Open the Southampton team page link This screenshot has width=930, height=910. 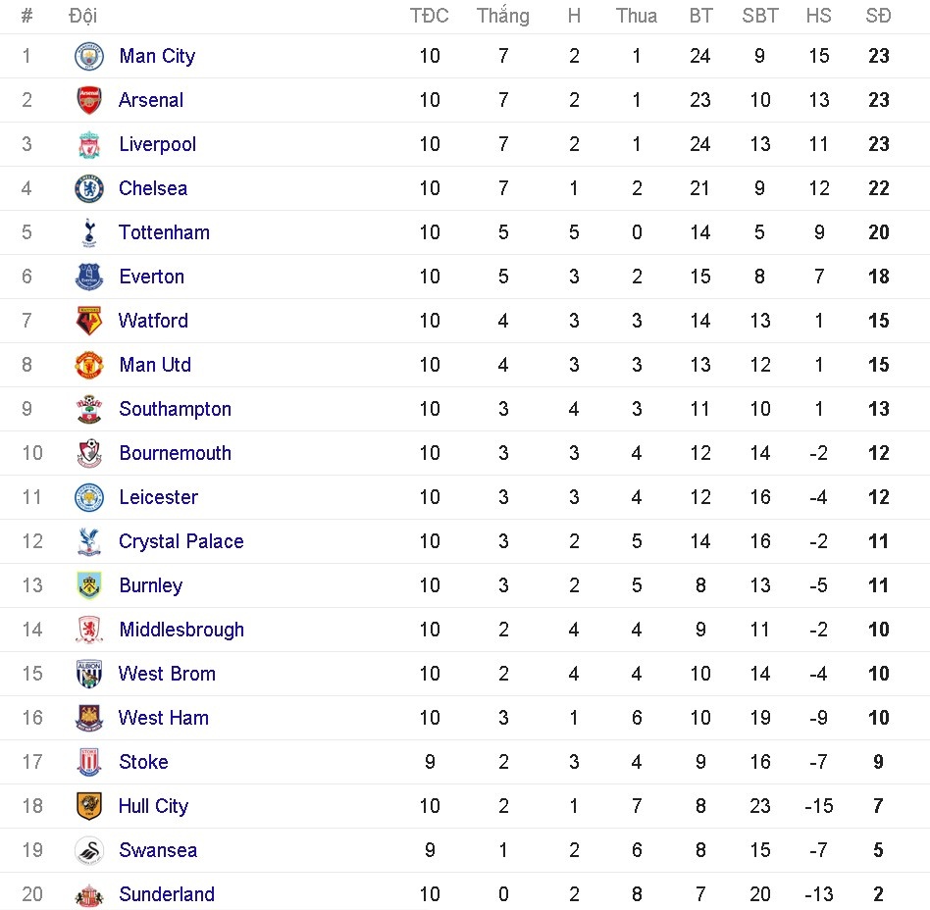(175, 409)
